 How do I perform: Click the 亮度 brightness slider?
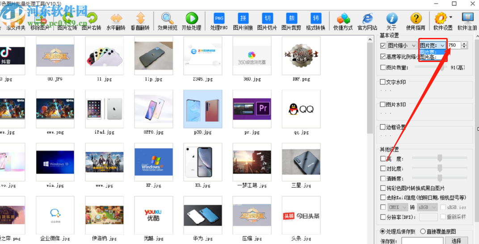coord(440,158)
